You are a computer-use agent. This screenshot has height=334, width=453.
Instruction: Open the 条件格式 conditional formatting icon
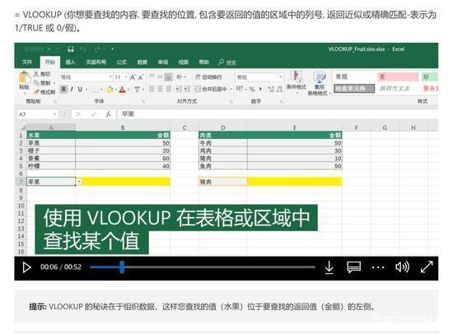pyautogui.click(x=297, y=81)
